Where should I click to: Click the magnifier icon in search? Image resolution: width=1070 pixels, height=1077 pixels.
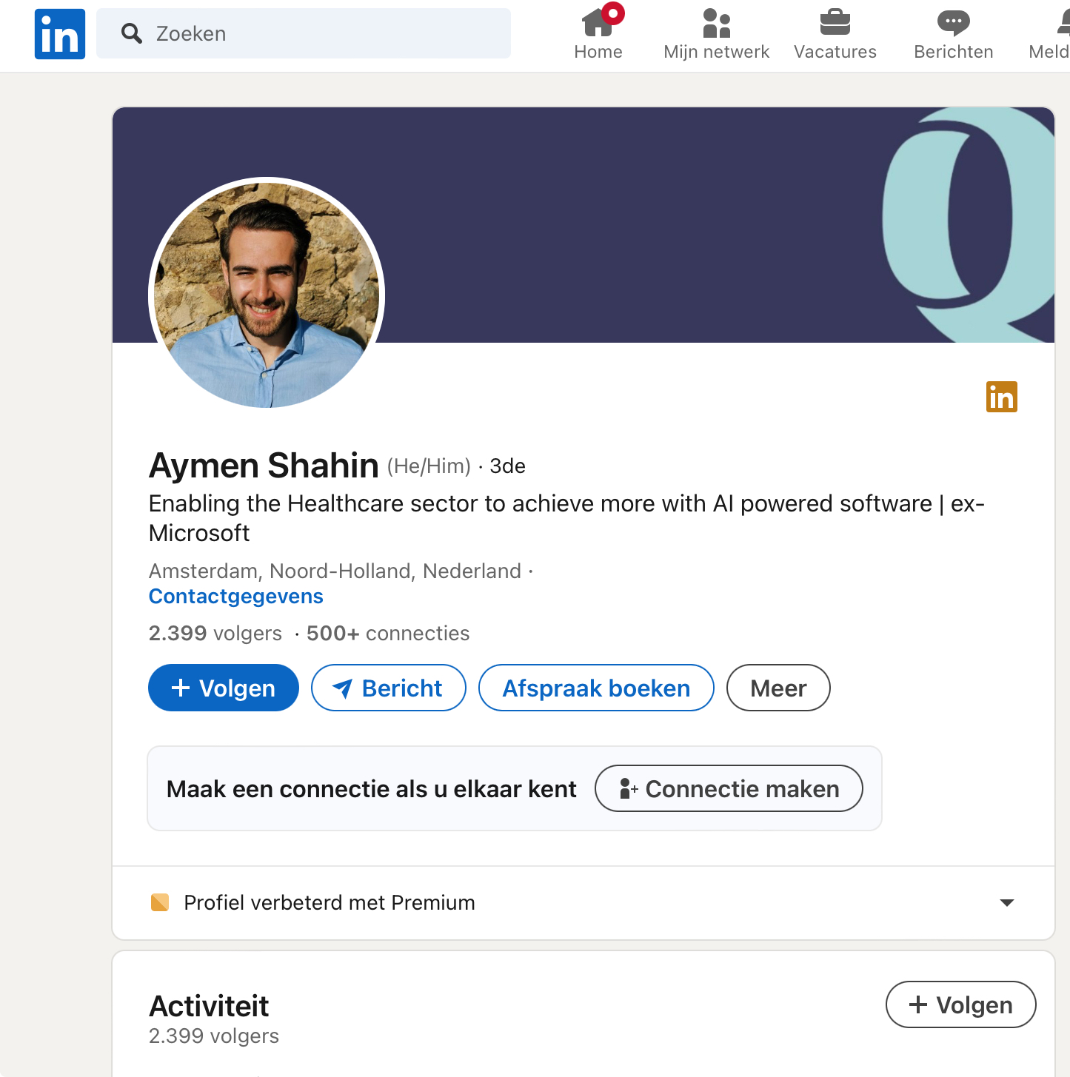coord(132,33)
